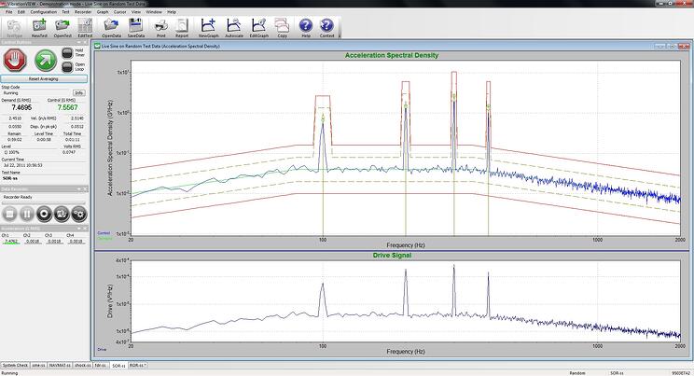Toggle the Hold Timer switch

(66, 53)
